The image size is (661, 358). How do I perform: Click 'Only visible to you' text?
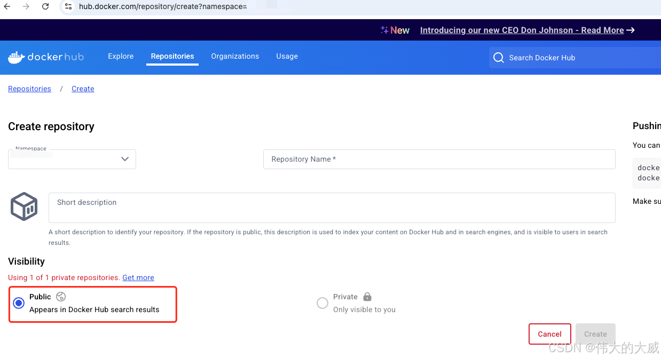coord(364,309)
